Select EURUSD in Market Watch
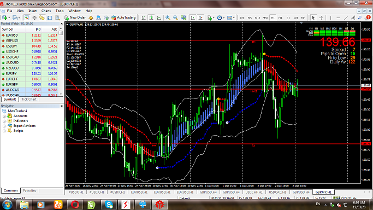 coord(29,35)
